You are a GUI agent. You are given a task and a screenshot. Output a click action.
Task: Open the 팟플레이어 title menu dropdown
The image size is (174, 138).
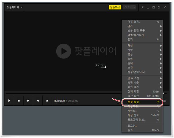(15, 7)
